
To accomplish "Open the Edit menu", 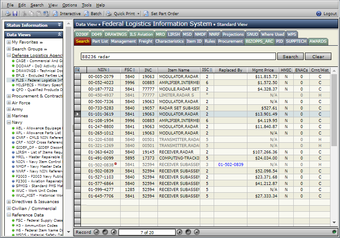I will 22,5.
